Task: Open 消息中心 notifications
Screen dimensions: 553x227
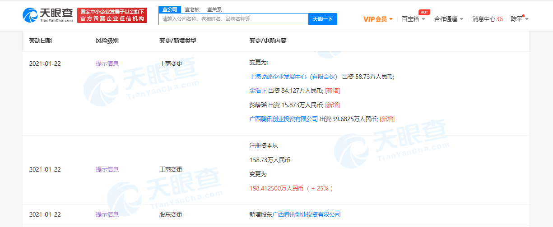Action: 484,19
